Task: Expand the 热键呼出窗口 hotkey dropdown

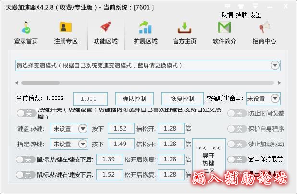Action: tap(263, 98)
